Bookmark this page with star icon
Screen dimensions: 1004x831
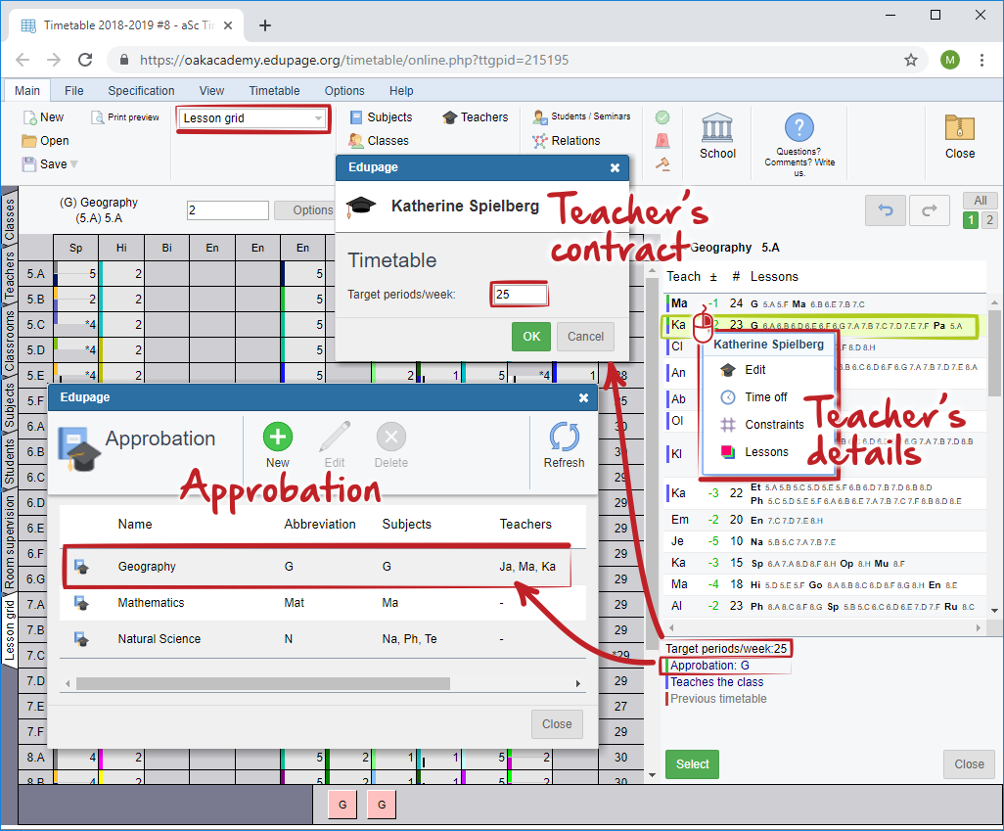pyautogui.click(x=911, y=60)
